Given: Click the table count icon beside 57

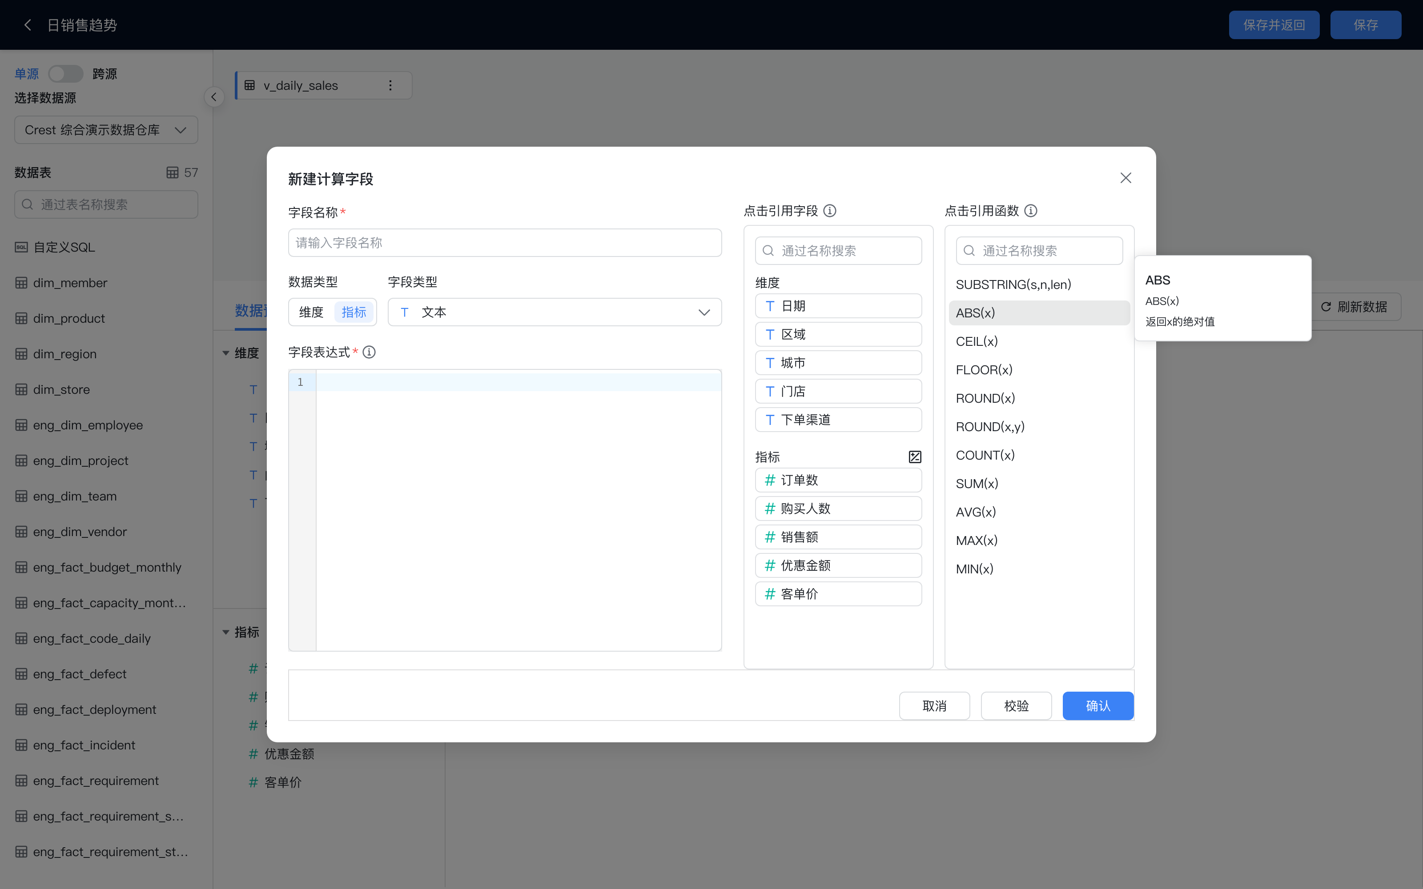Looking at the screenshot, I should pyautogui.click(x=172, y=172).
